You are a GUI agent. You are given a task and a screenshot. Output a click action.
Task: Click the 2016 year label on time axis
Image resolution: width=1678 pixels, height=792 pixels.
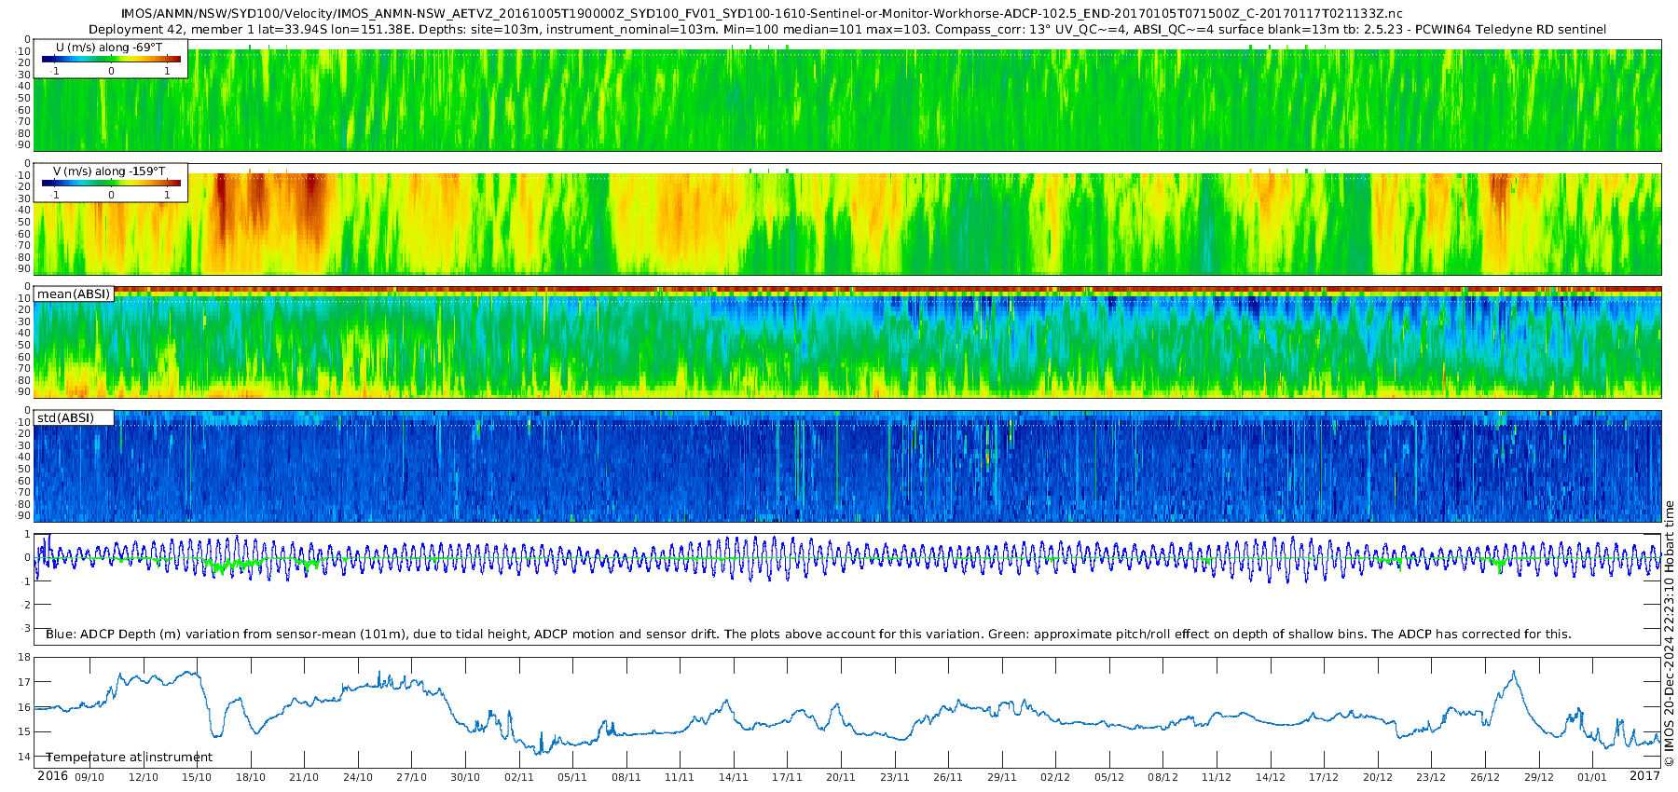[x=52, y=776]
